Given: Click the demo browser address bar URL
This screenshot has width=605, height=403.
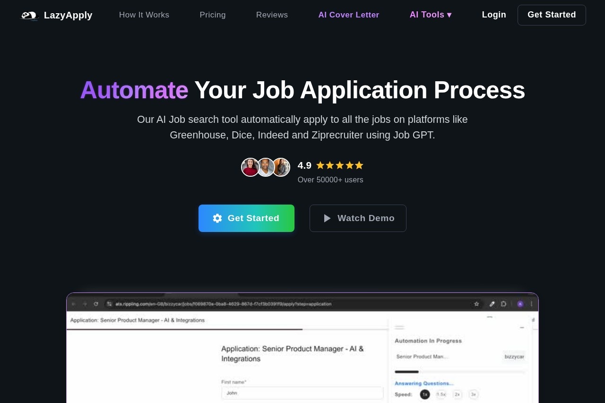Looking at the screenshot, I should (x=224, y=304).
